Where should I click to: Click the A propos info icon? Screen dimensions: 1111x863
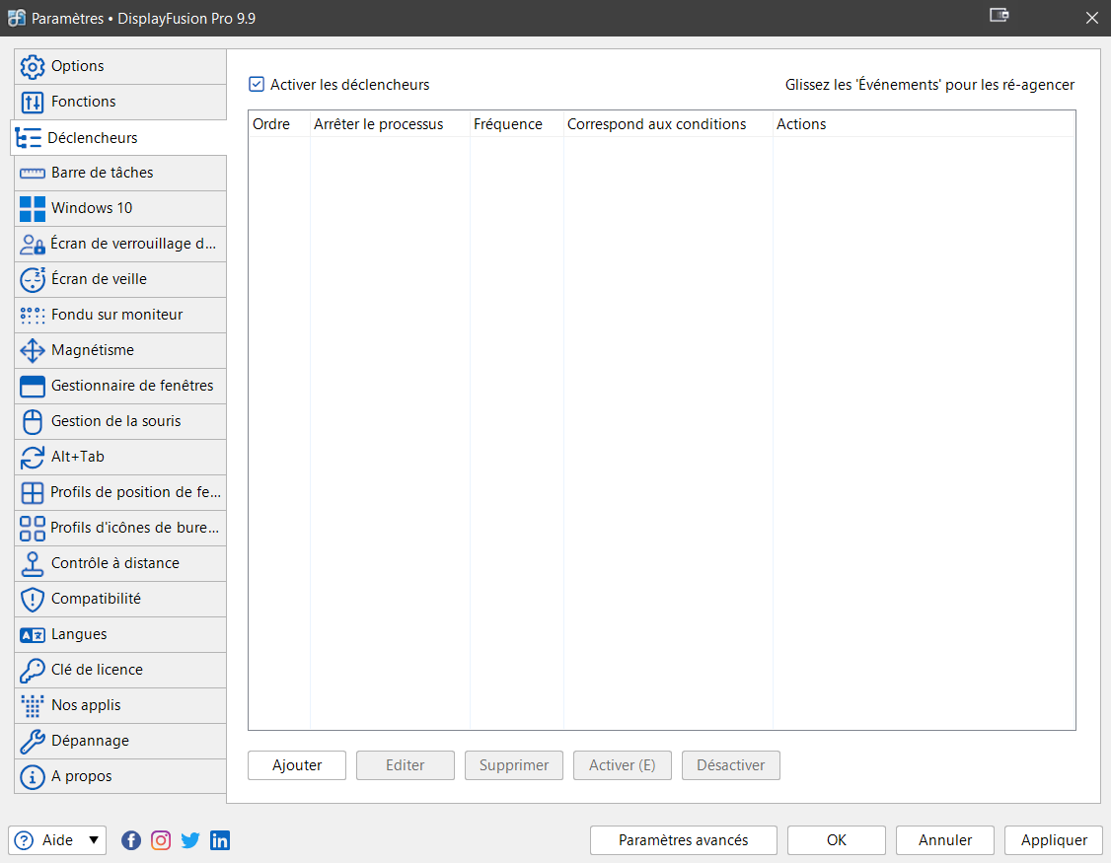32,776
